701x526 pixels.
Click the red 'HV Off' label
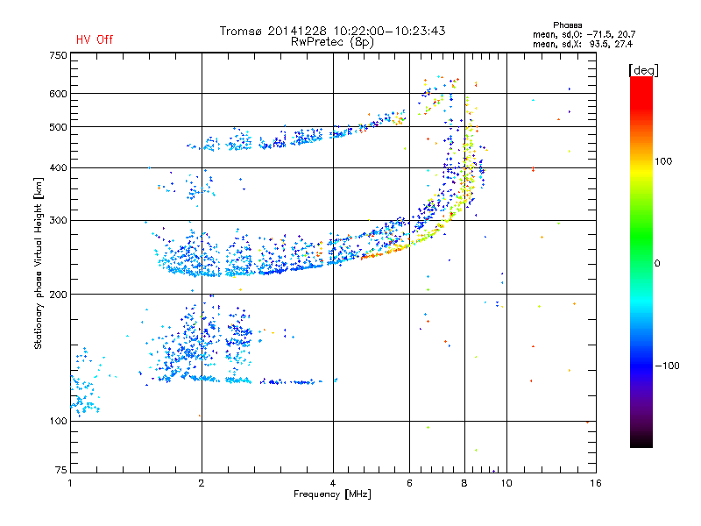point(95,39)
